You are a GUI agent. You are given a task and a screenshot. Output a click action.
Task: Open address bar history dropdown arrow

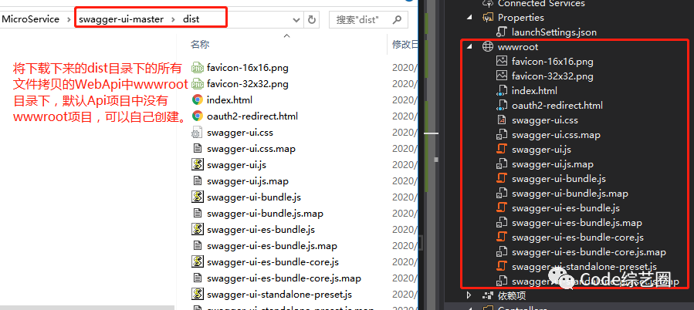point(296,19)
